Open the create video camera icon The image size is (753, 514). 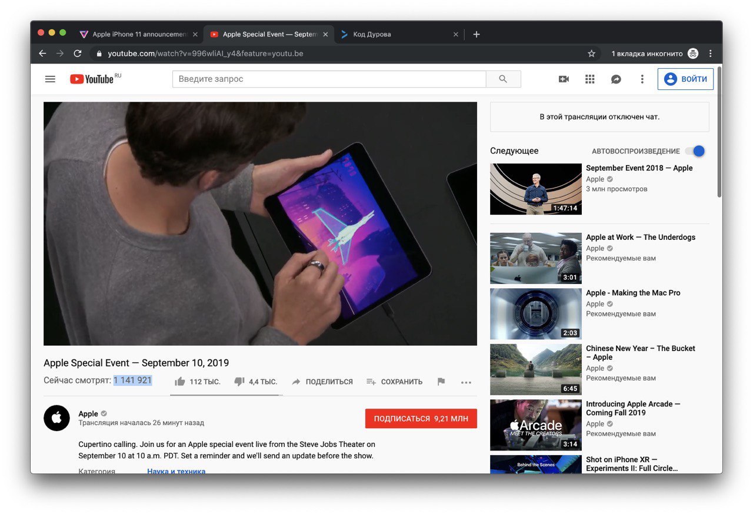[564, 79]
